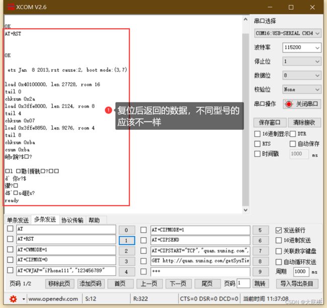Check the box beside AT+CIPMODE=1
327x308 pixels.
143,230
